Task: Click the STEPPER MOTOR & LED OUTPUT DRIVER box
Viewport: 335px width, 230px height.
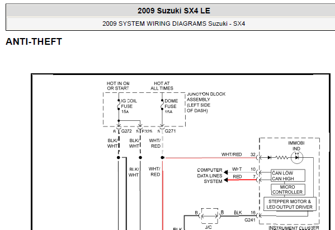Action: tap(290, 204)
